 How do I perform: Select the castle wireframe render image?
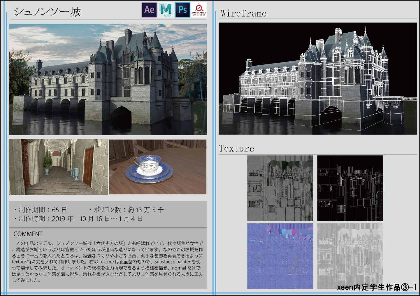[x=318, y=79]
